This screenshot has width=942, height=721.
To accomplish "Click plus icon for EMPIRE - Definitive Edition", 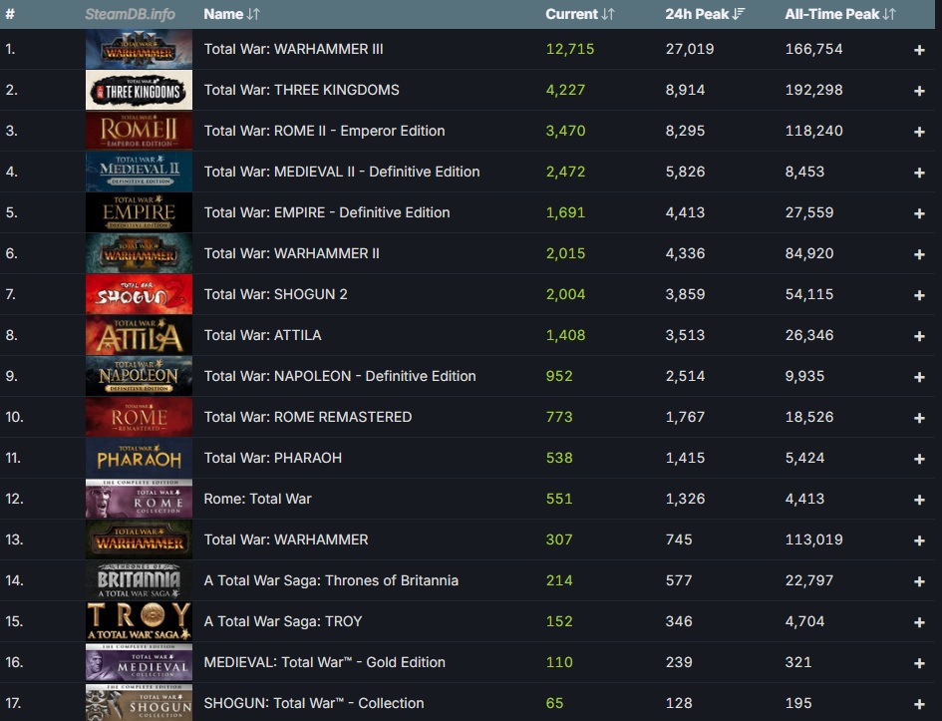I will (x=919, y=213).
